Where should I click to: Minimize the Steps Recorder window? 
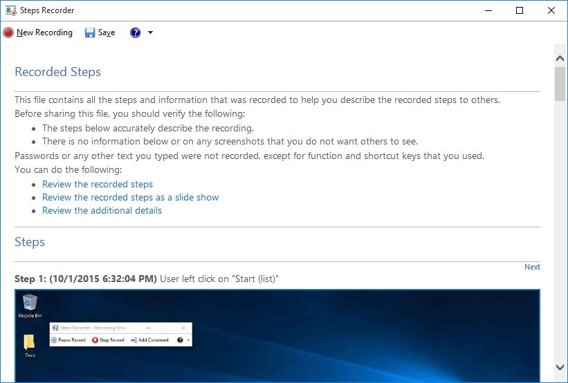(x=488, y=10)
